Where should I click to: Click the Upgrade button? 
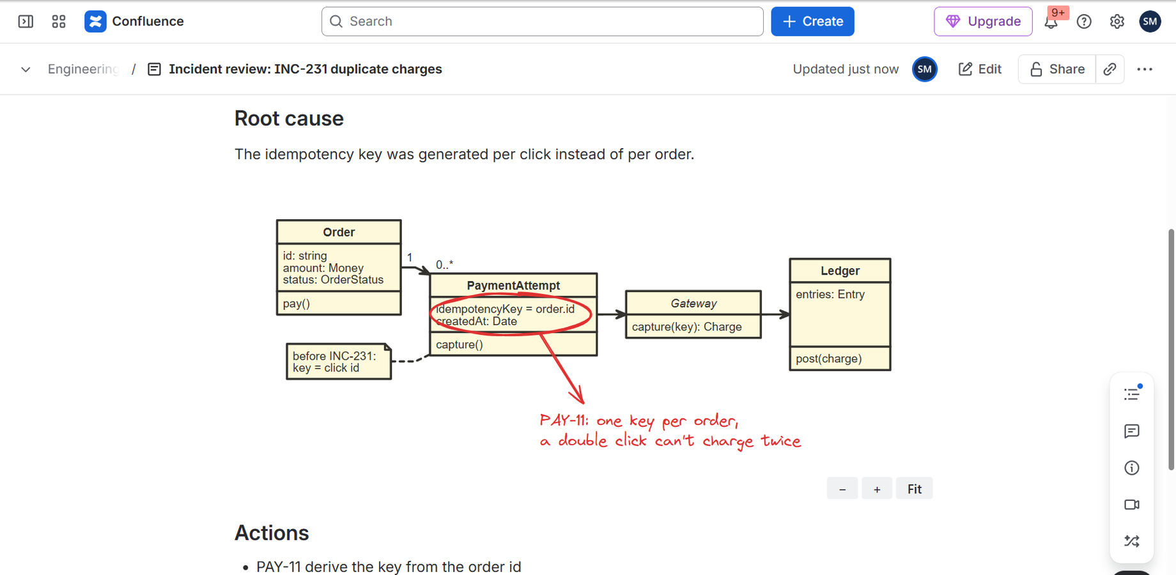pos(983,22)
